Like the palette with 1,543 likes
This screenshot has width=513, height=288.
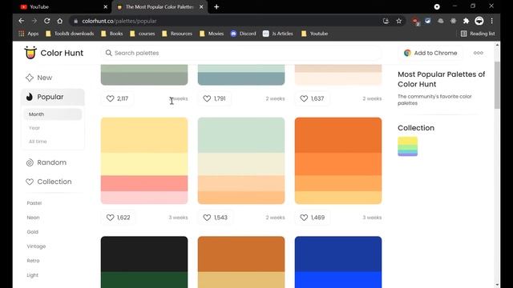[215, 218]
